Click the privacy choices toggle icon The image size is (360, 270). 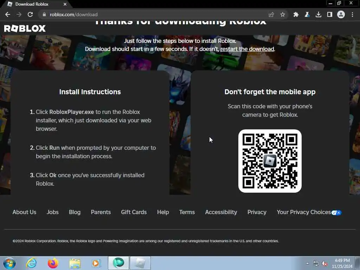336,213
